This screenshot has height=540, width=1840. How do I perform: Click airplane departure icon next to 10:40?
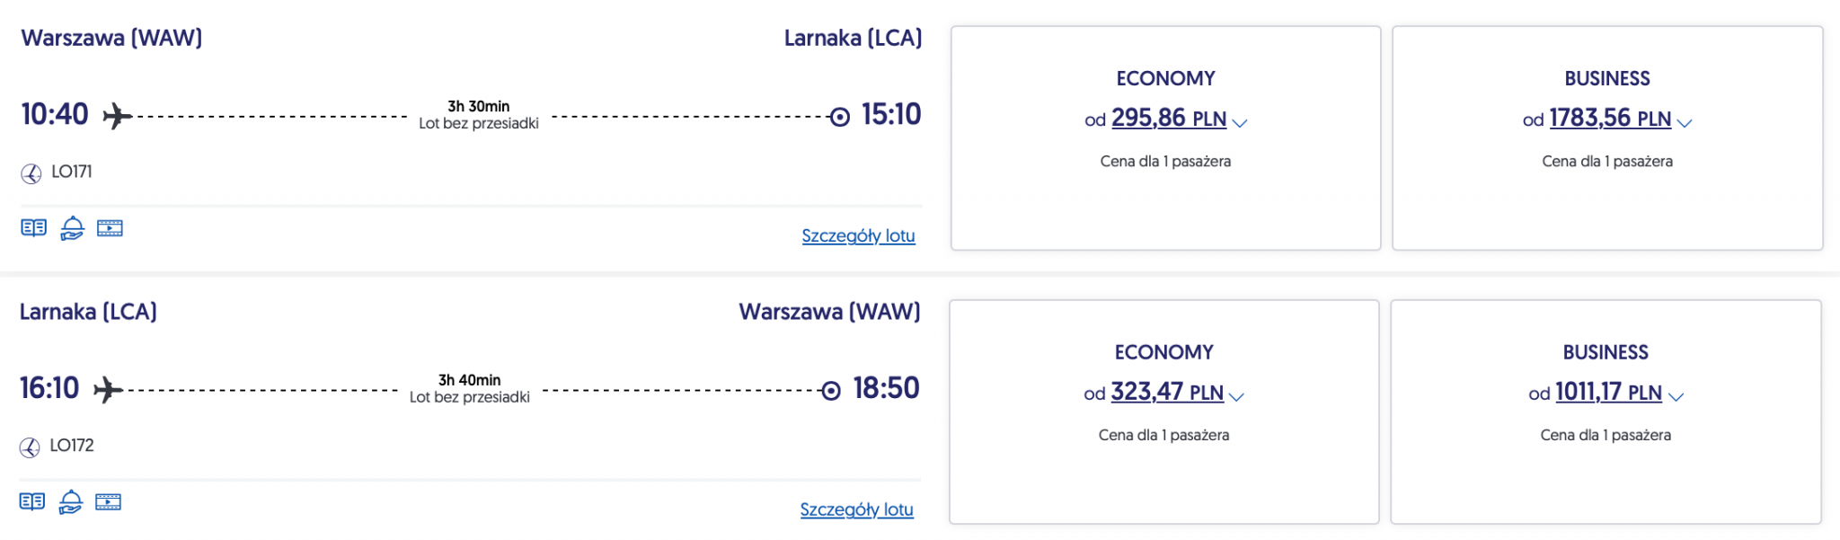pyautogui.click(x=117, y=116)
